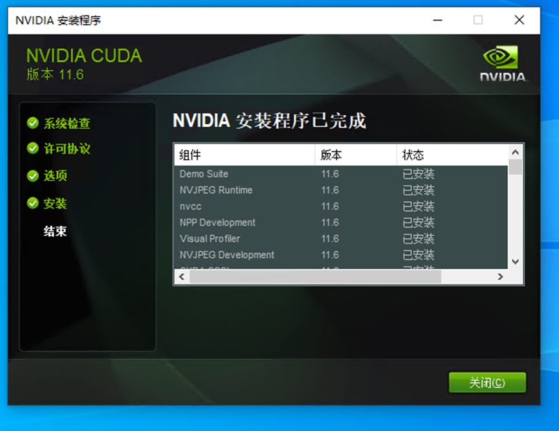Screen dimensions: 559x431
Task: Click the component list scroll-up arrow
Action: point(515,152)
